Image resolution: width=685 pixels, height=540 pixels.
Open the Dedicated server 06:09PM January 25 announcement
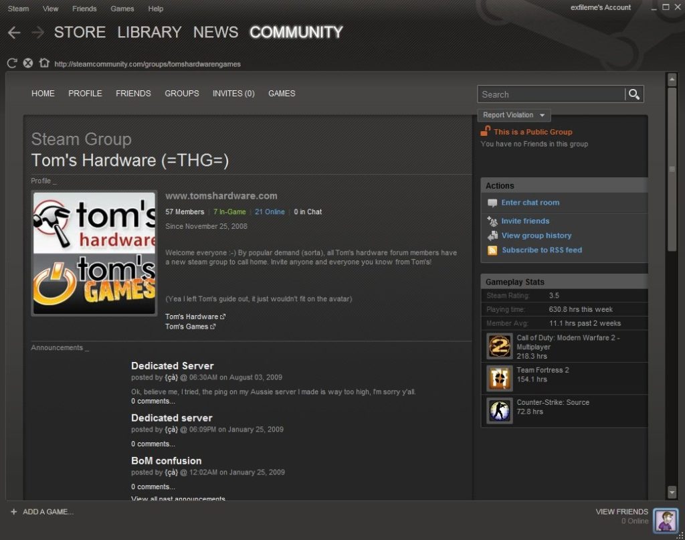pyautogui.click(x=172, y=418)
